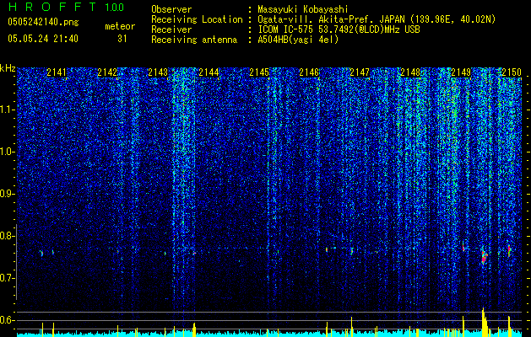
Task: Select observer name Masayuki Kobayashi
Action: [303, 9]
